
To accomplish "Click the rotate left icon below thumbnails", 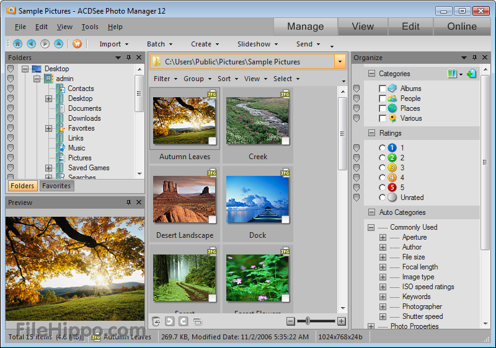I will (x=169, y=321).
